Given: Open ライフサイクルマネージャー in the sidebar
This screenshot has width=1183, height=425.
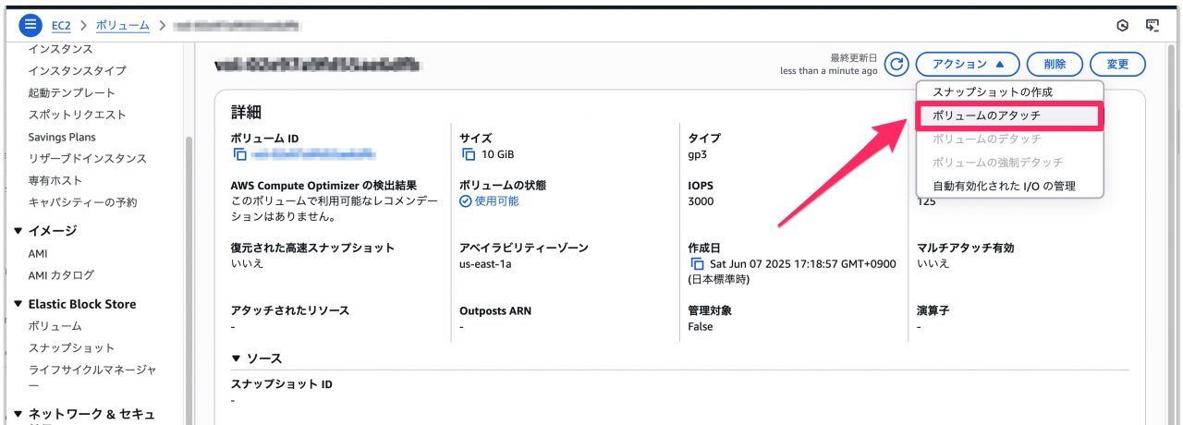Looking at the screenshot, I should point(92,378).
